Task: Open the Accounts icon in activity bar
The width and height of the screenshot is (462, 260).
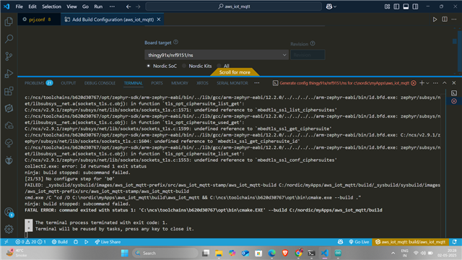Action: point(9,212)
